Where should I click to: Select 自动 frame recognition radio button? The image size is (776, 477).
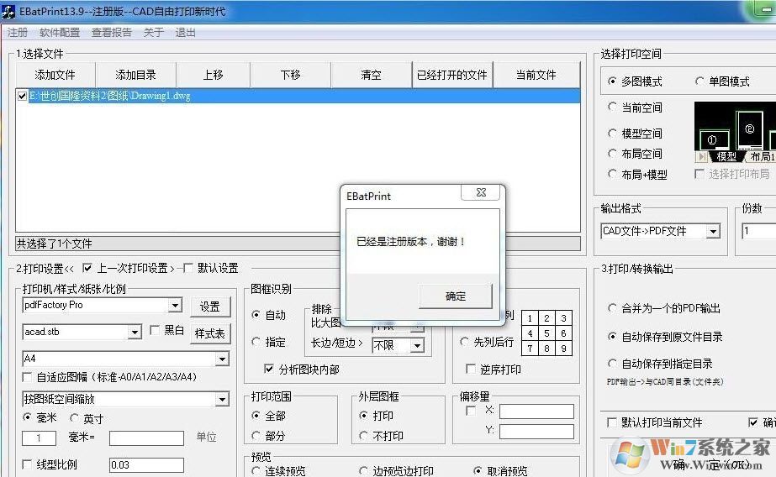click(256, 315)
